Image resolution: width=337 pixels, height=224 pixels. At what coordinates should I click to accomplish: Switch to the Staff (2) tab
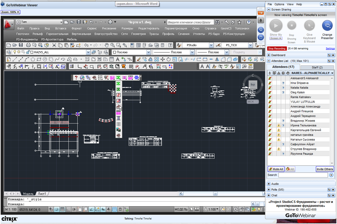click(317, 67)
